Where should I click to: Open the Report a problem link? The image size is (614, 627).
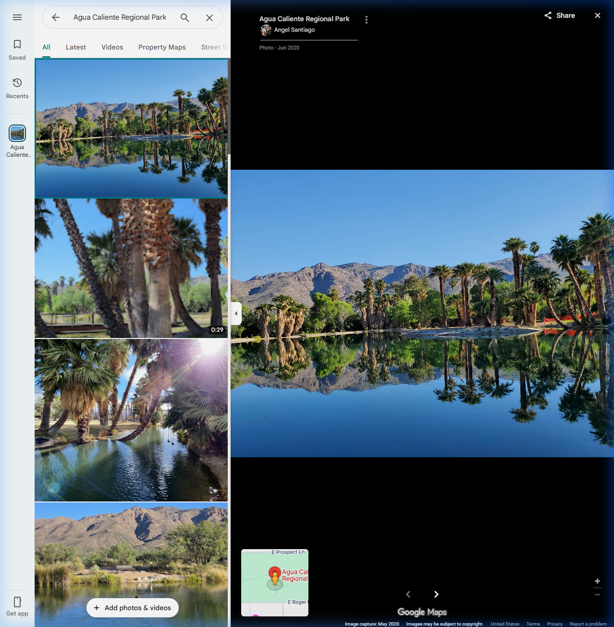click(587, 624)
